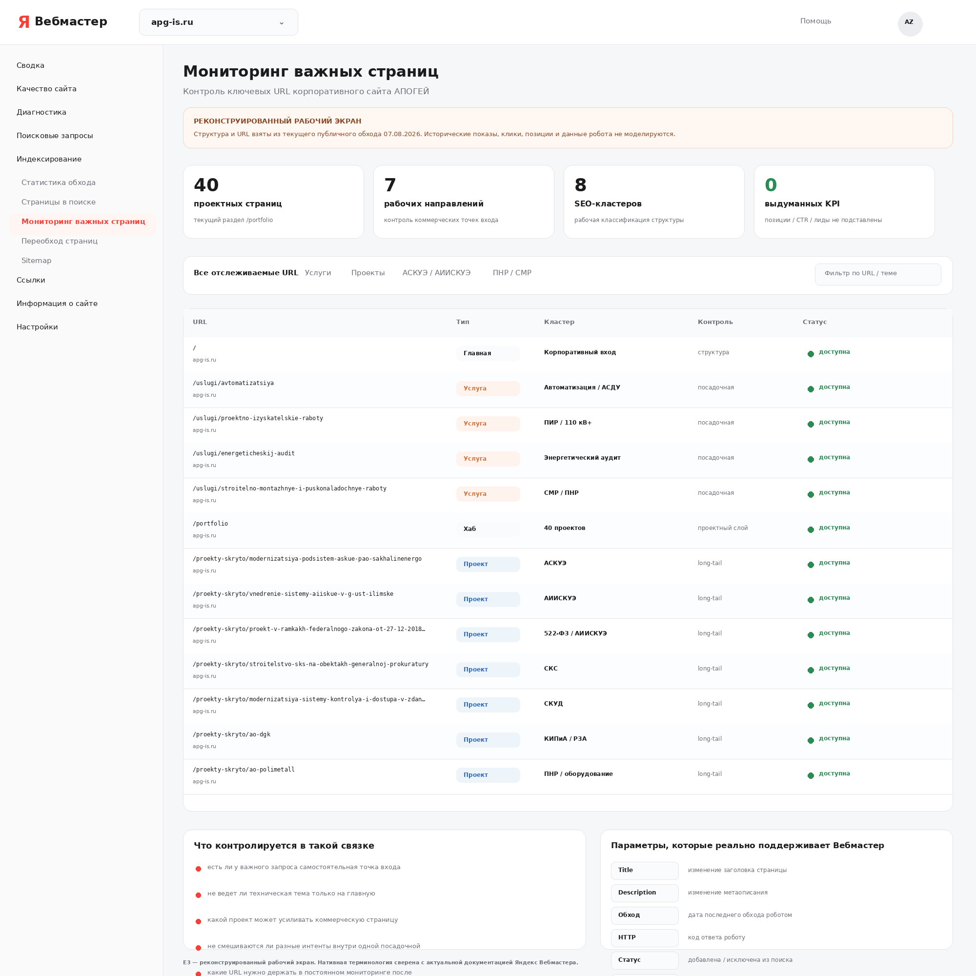Click the 0 выдуманных KPI card

pos(844,202)
